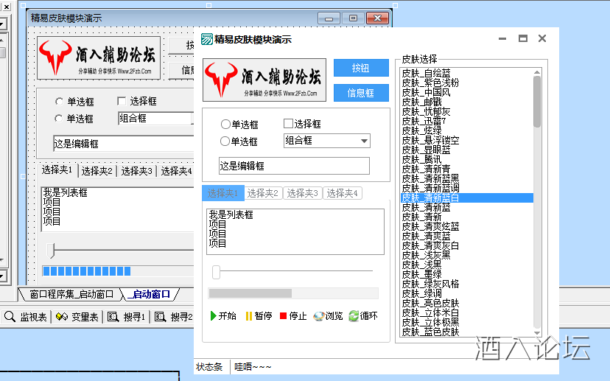The image size is (610, 381).
Task: Pick the 皮肤_腾讯 skin entry
Action: (422, 160)
